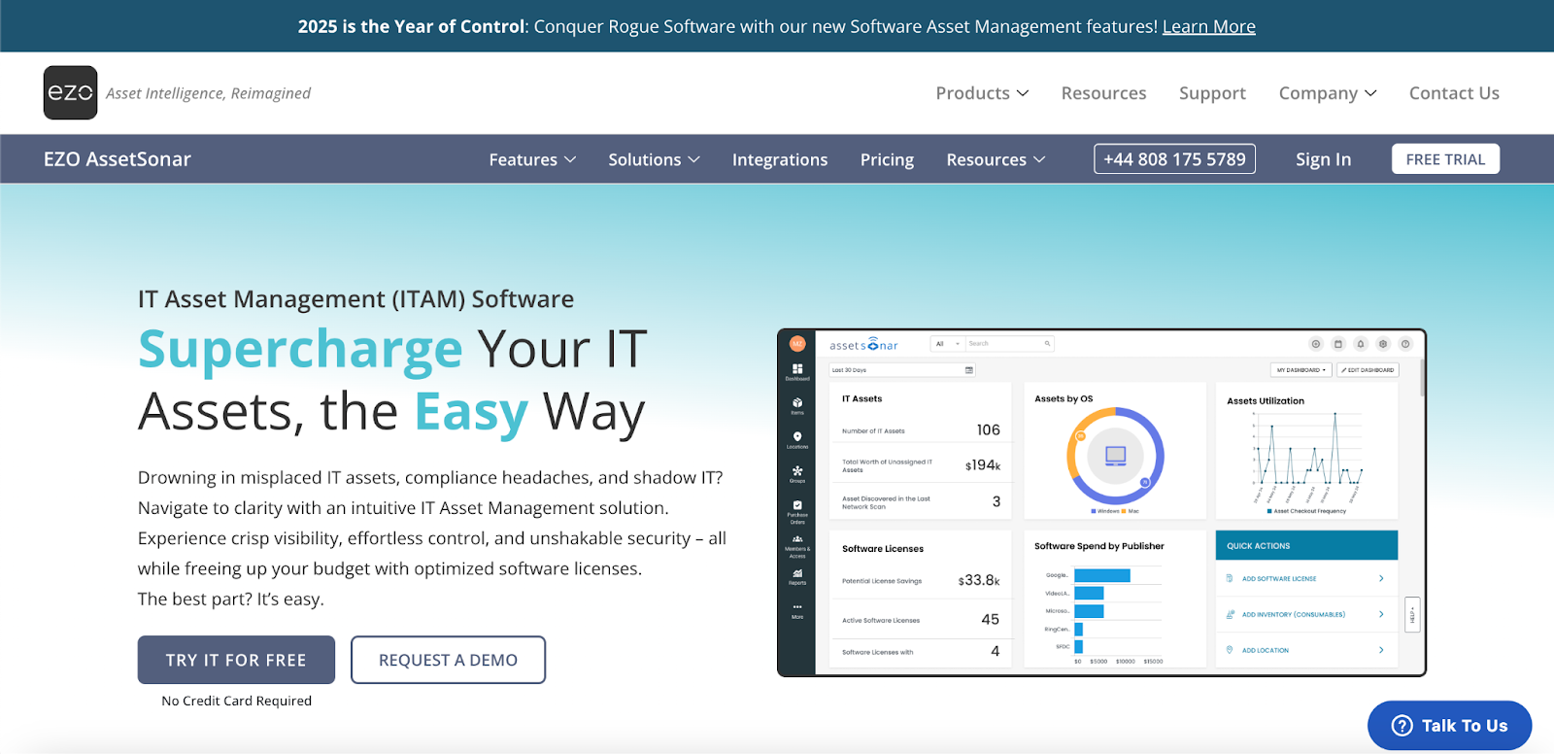Click the EZO logo in the header
Screen dimensions: 1554x754
click(x=70, y=92)
